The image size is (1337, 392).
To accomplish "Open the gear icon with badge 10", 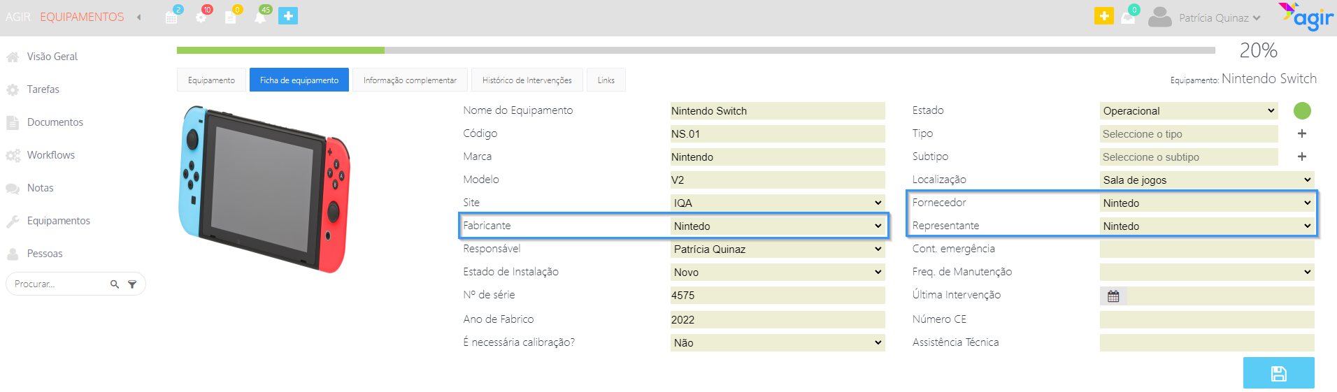I will (201, 17).
